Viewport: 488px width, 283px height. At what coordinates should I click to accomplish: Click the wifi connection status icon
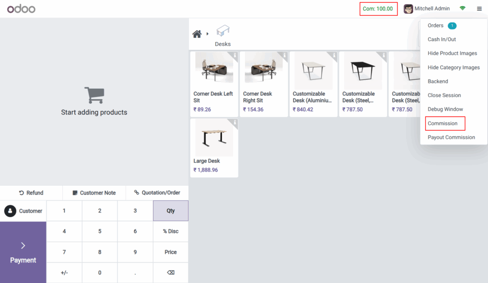[462, 8]
